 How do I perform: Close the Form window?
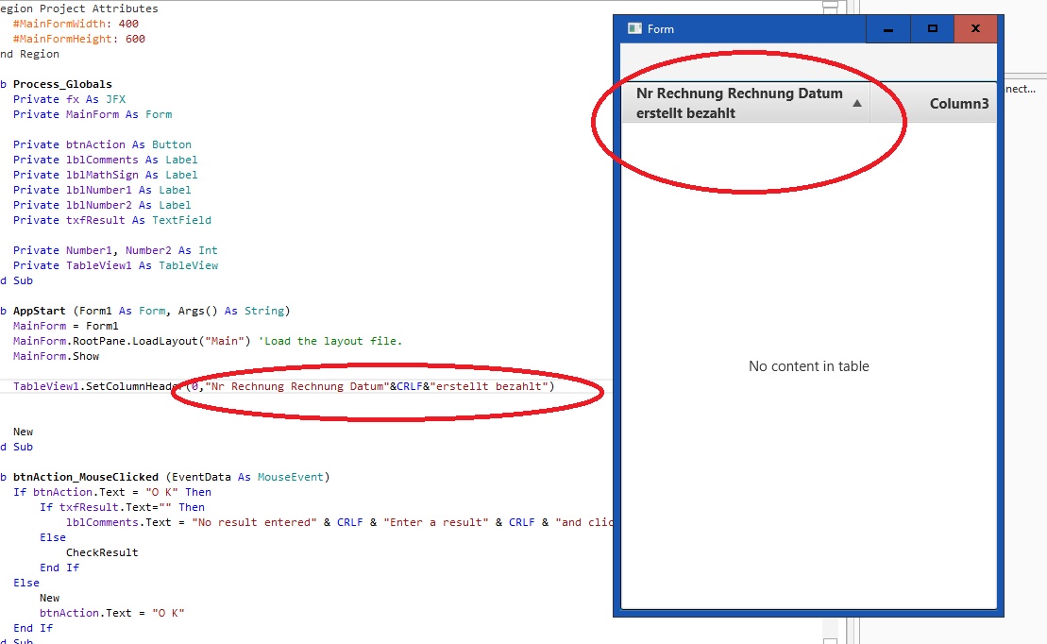975,29
